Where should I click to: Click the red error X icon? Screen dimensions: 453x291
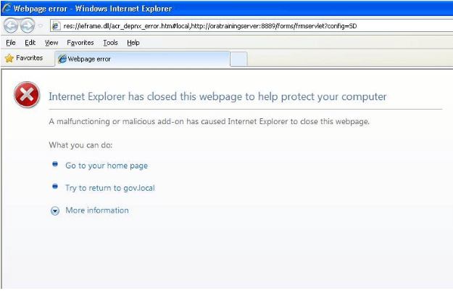pos(27,94)
